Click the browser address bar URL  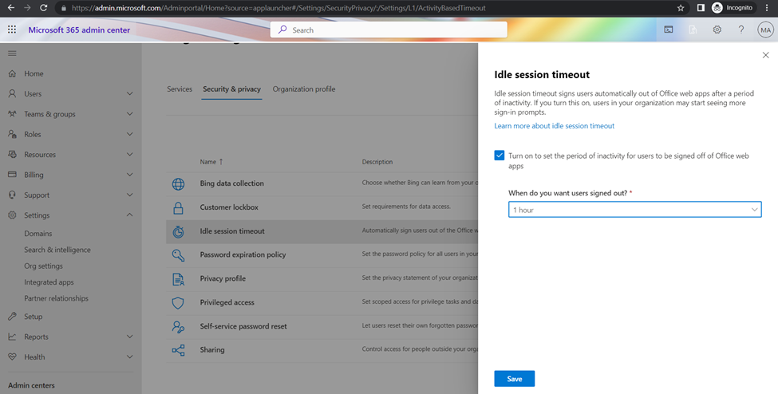[278, 8]
